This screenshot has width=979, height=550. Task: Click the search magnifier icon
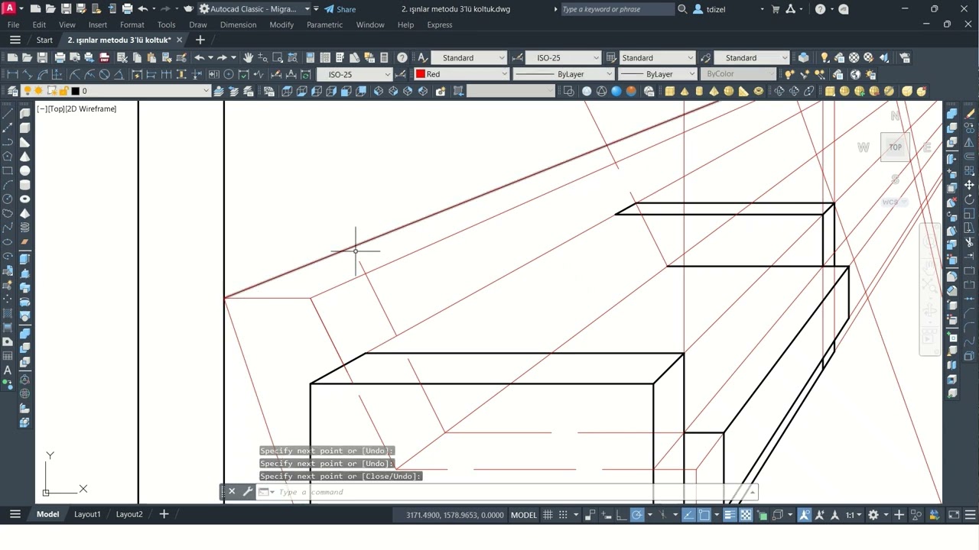(x=682, y=9)
